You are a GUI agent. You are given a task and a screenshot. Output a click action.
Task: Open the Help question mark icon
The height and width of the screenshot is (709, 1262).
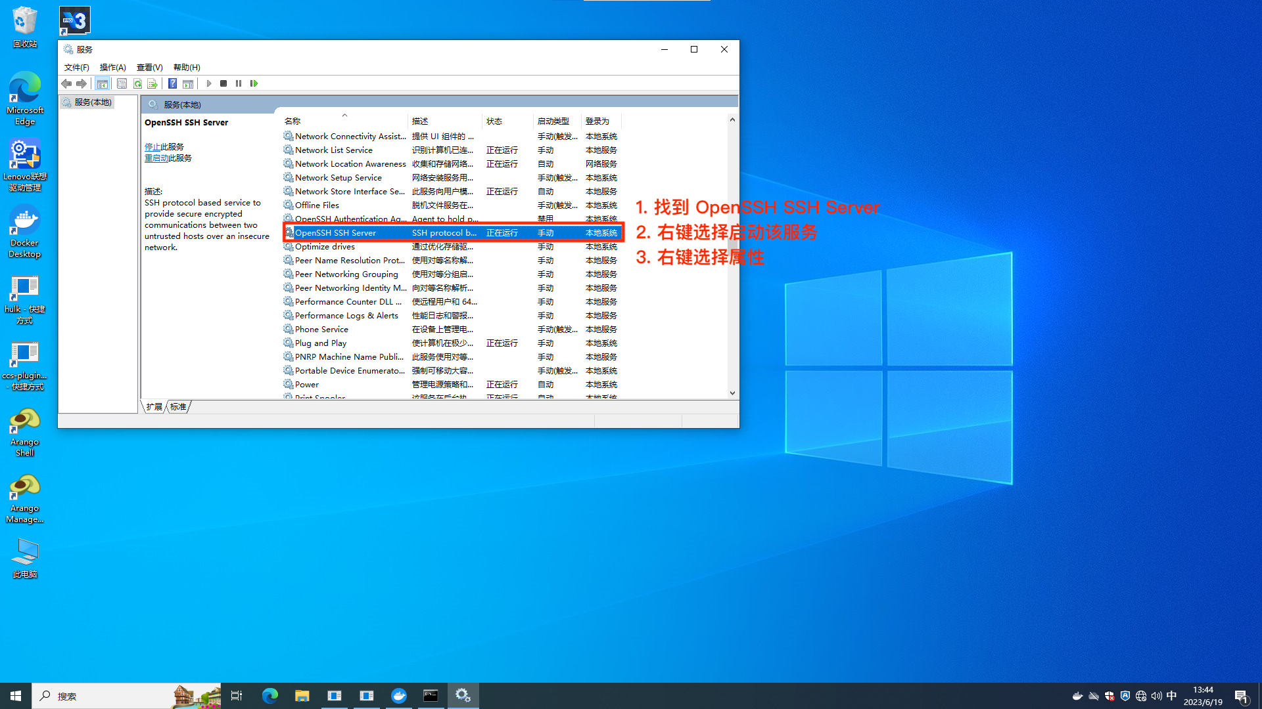coord(172,83)
